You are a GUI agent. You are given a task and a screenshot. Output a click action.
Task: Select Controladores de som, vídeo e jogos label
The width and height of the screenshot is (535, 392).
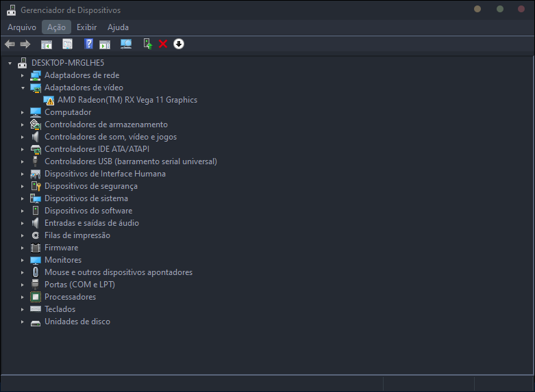click(x=110, y=137)
